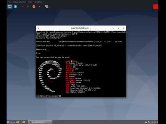This screenshot has height=124, width=166.
Task: Click the 'OS: Debian 10 buster' line
Action: (x=75, y=63)
